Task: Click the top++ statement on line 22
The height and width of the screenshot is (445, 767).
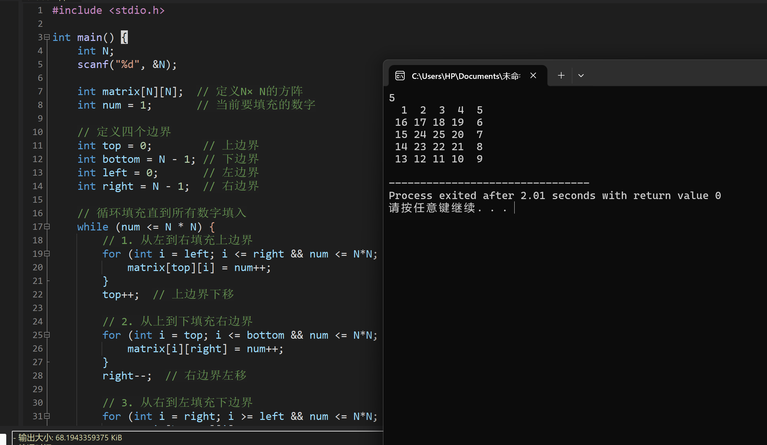Action: pyautogui.click(x=120, y=294)
